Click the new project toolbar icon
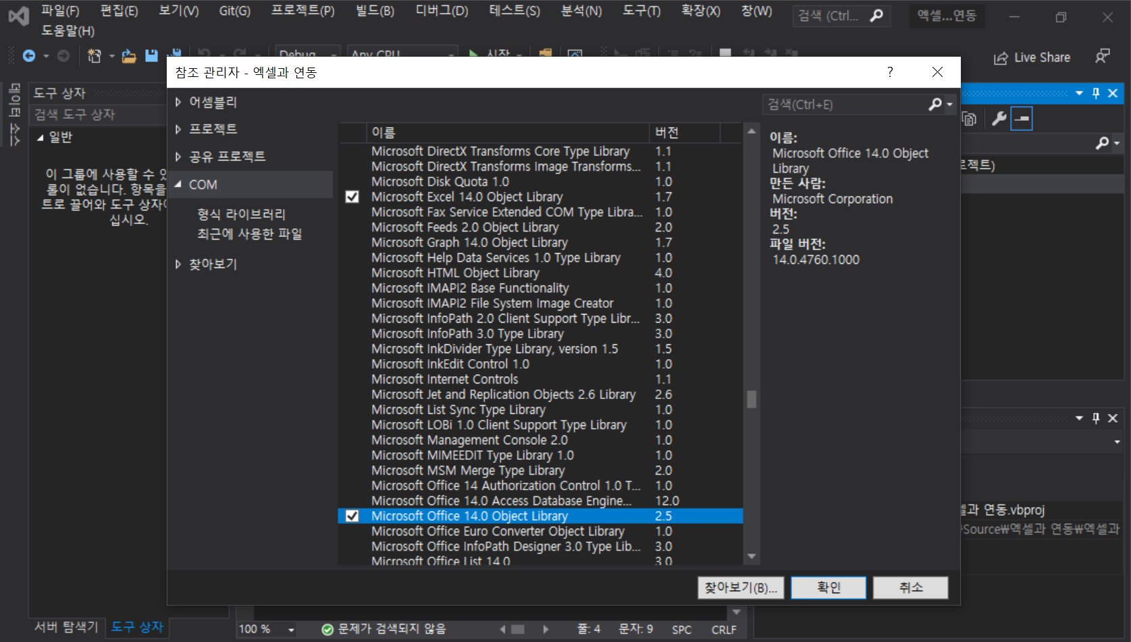Image resolution: width=1131 pixels, height=642 pixels. pyautogui.click(x=95, y=56)
